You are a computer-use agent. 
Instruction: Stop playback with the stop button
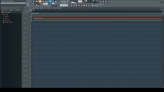click(39, 4)
